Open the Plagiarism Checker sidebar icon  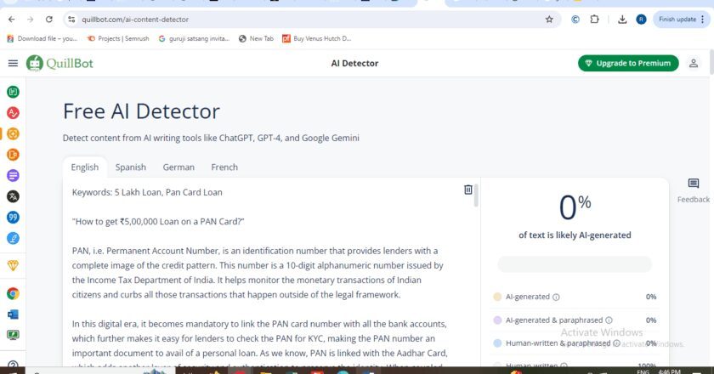13,155
